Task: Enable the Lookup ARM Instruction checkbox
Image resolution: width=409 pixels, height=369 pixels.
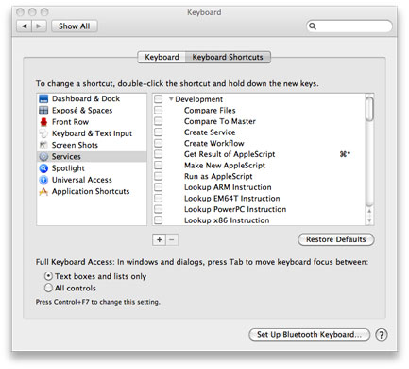Action: tap(159, 187)
